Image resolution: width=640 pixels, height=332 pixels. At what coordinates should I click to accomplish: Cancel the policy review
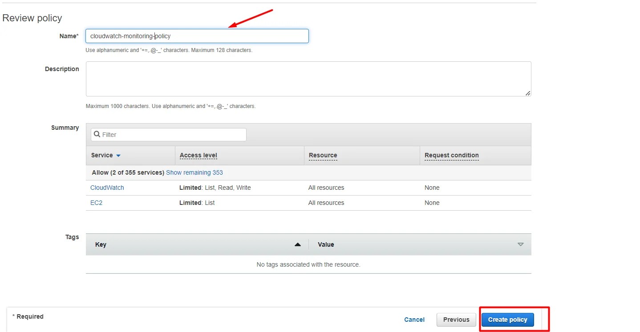[x=414, y=320]
